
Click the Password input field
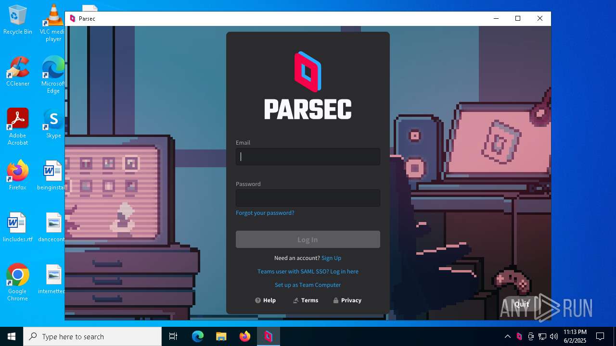[x=308, y=198]
